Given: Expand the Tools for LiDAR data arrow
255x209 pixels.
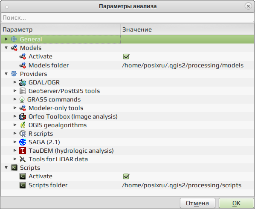Looking at the screenshot, I should click(15, 159).
